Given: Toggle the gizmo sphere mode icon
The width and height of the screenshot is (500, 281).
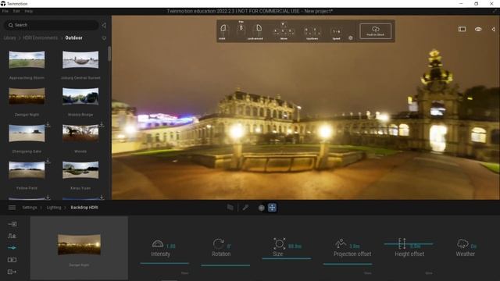Looking at the screenshot, I should coord(261,208).
